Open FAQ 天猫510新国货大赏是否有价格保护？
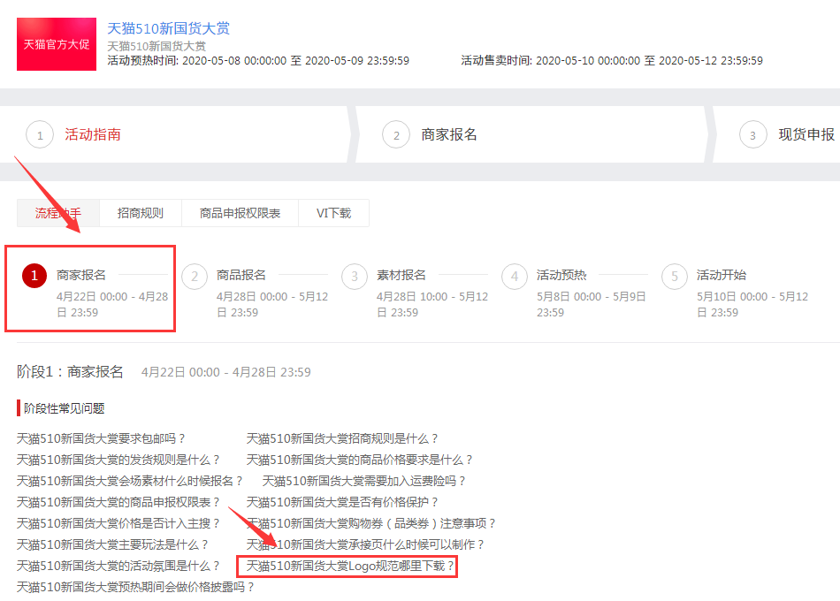Image resolution: width=840 pixels, height=601 pixels. click(342, 502)
